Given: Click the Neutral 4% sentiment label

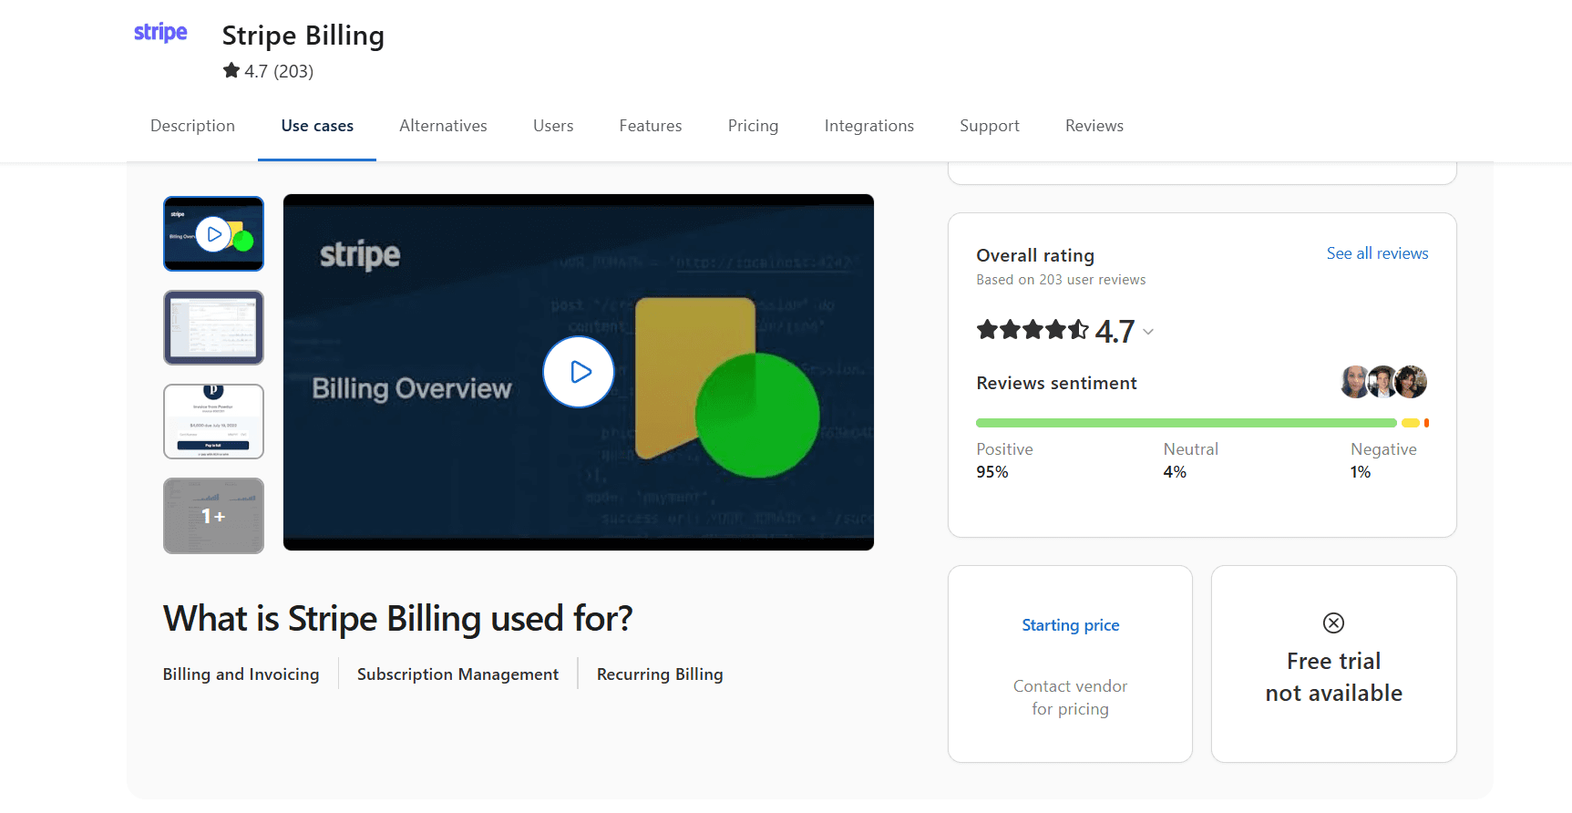Looking at the screenshot, I should (x=1190, y=460).
